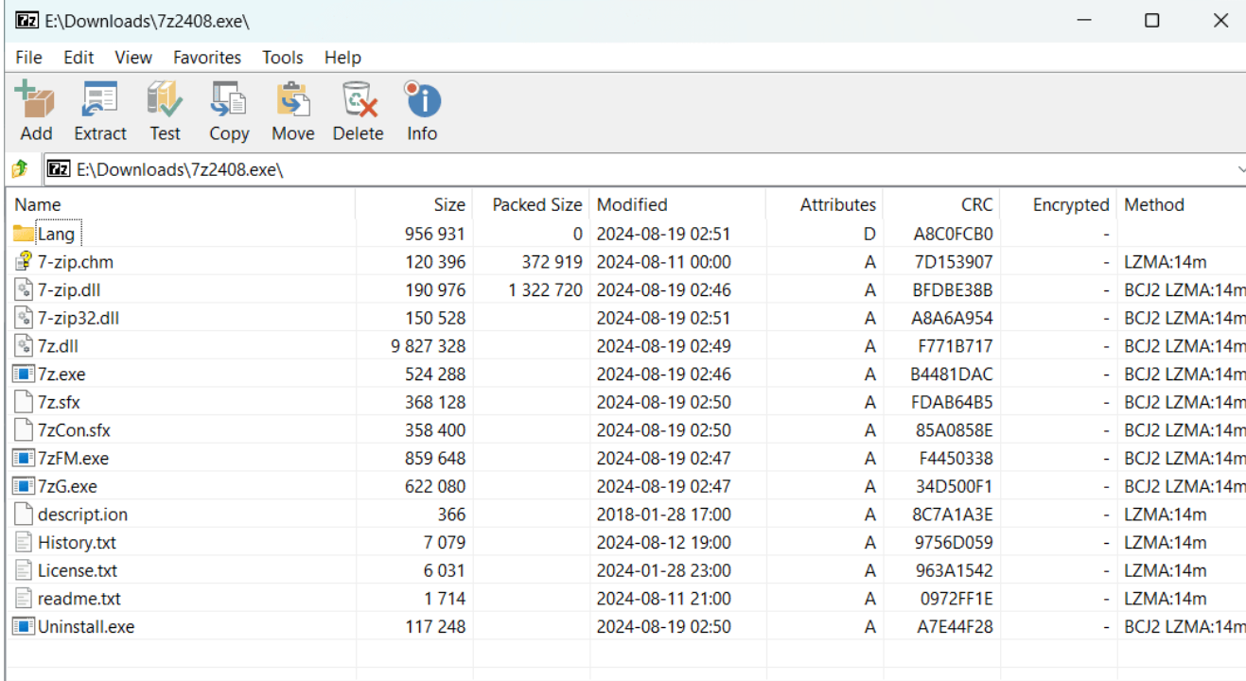This screenshot has height=681, width=1246.
Task: Sort by the Method column header
Action: [x=1182, y=205]
